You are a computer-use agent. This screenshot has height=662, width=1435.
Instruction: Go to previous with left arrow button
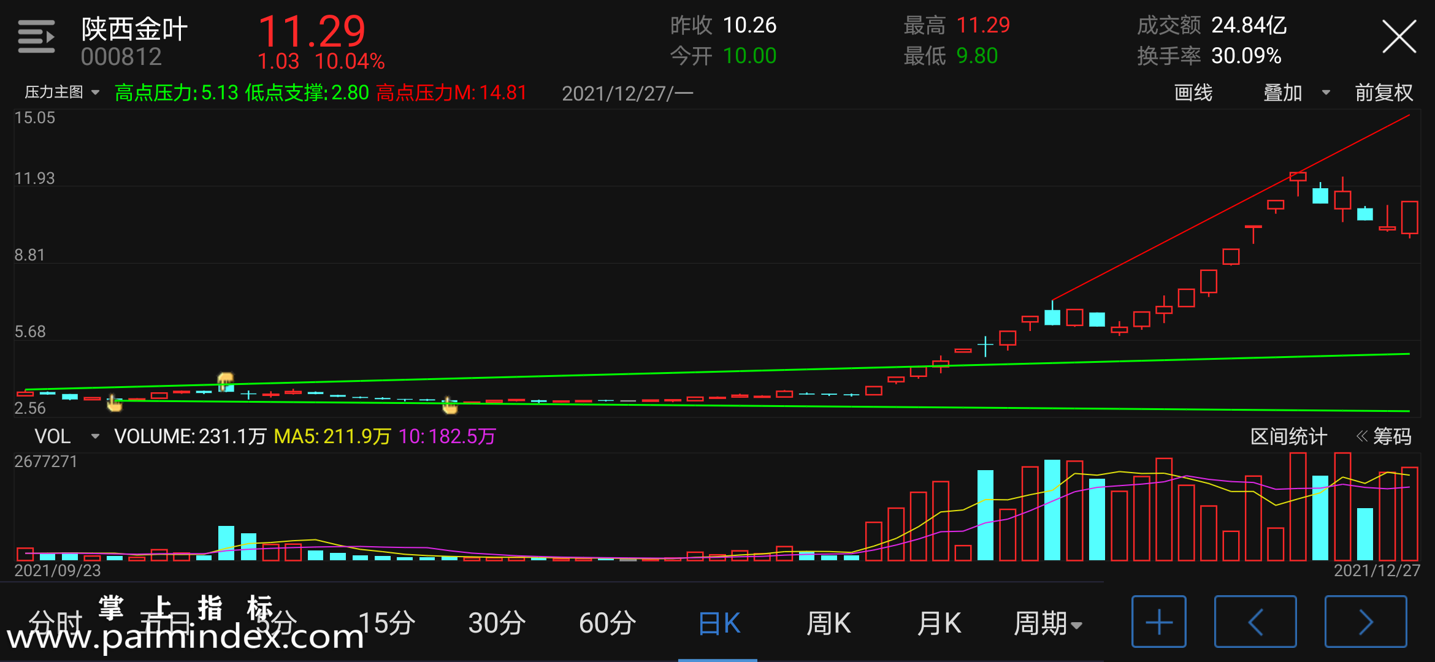[x=1255, y=622]
